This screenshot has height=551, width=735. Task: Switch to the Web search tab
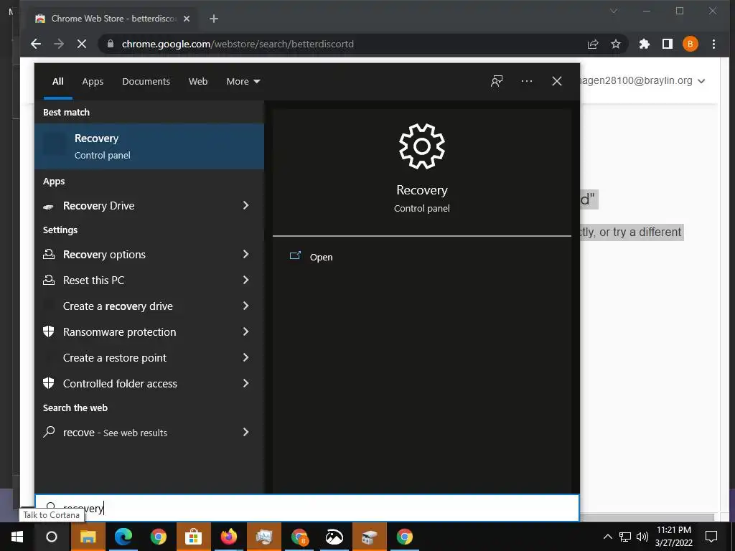pos(198,82)
